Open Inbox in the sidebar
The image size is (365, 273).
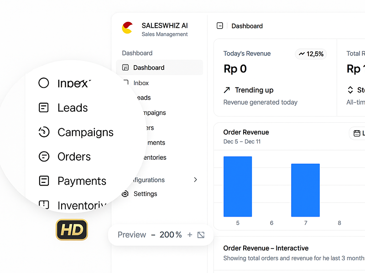(141, 83)
